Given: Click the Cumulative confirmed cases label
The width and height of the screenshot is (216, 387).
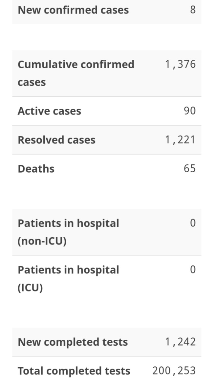Looking at the screenshot, I should (76, 73).
